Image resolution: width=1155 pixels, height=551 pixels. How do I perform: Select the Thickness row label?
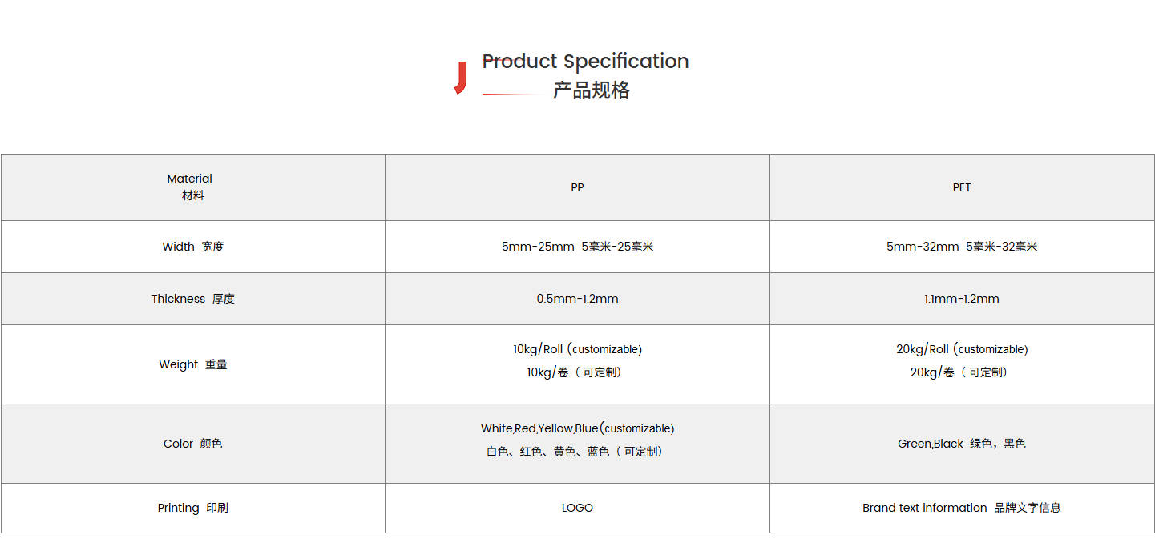(x=193, y=299)
